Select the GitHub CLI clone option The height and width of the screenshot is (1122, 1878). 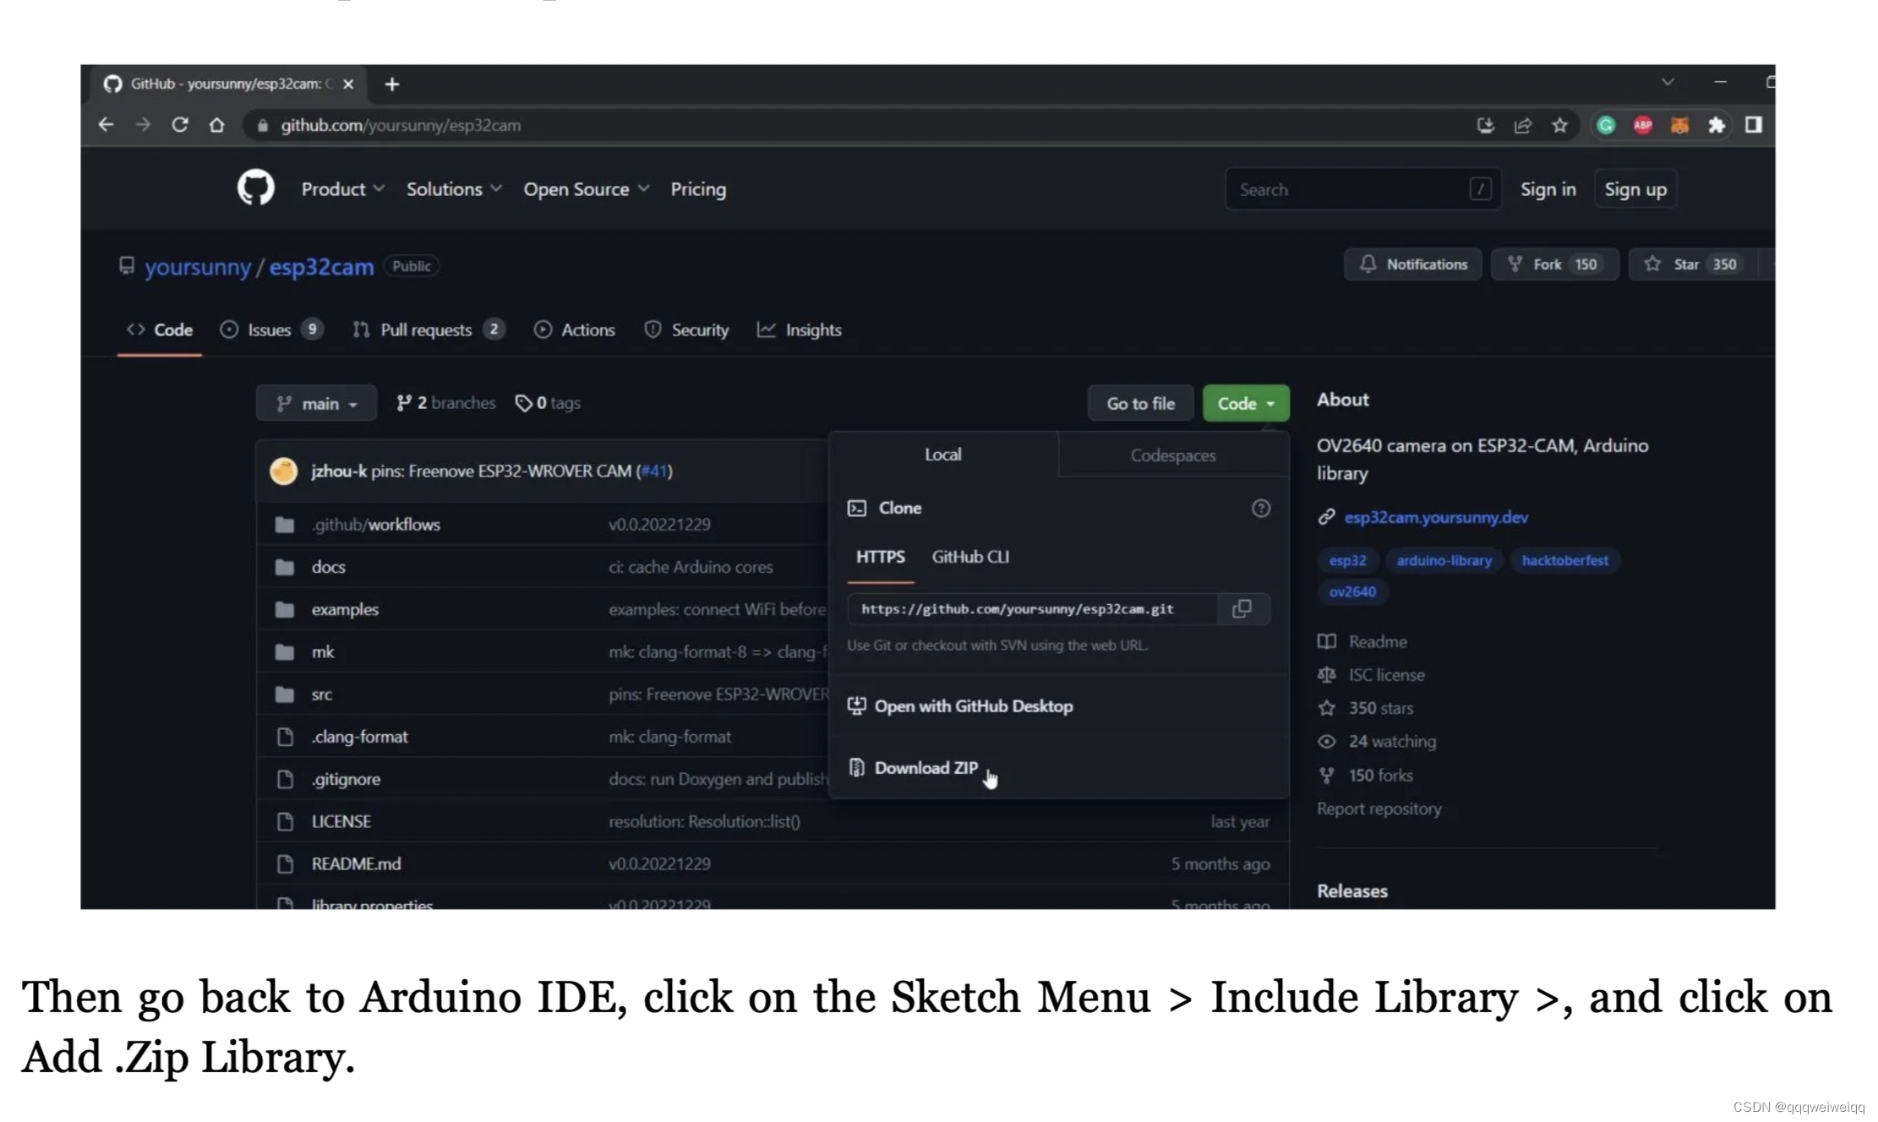click(970, 557)
